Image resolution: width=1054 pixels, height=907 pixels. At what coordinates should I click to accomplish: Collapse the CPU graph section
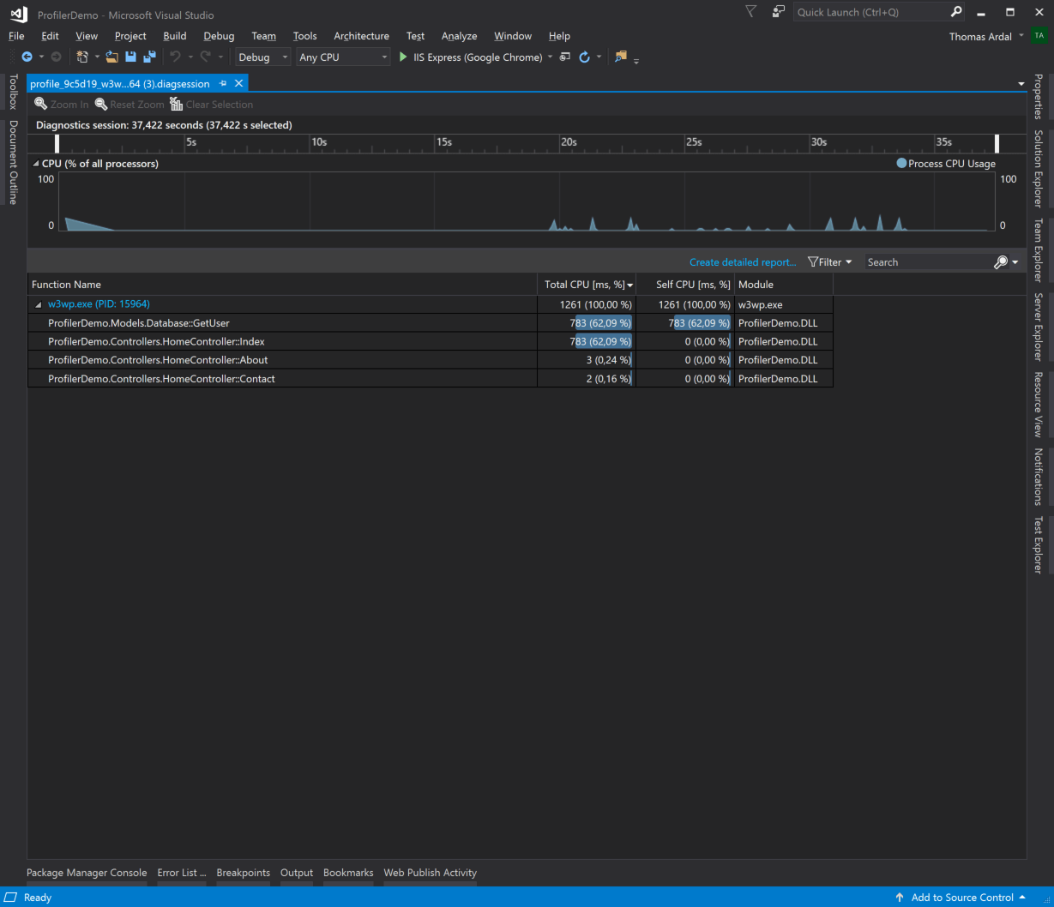36,163
